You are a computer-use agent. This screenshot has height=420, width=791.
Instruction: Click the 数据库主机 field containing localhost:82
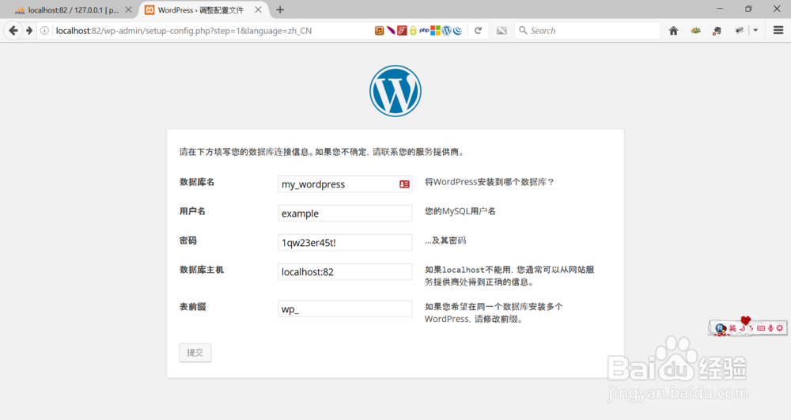tap(345, 272)
